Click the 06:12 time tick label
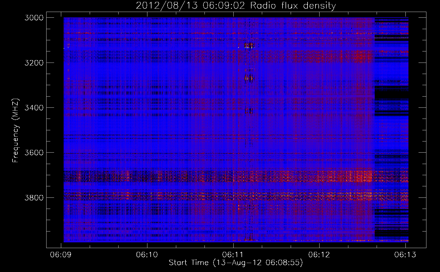Screen dimensions: 440x272 [319, 255]
